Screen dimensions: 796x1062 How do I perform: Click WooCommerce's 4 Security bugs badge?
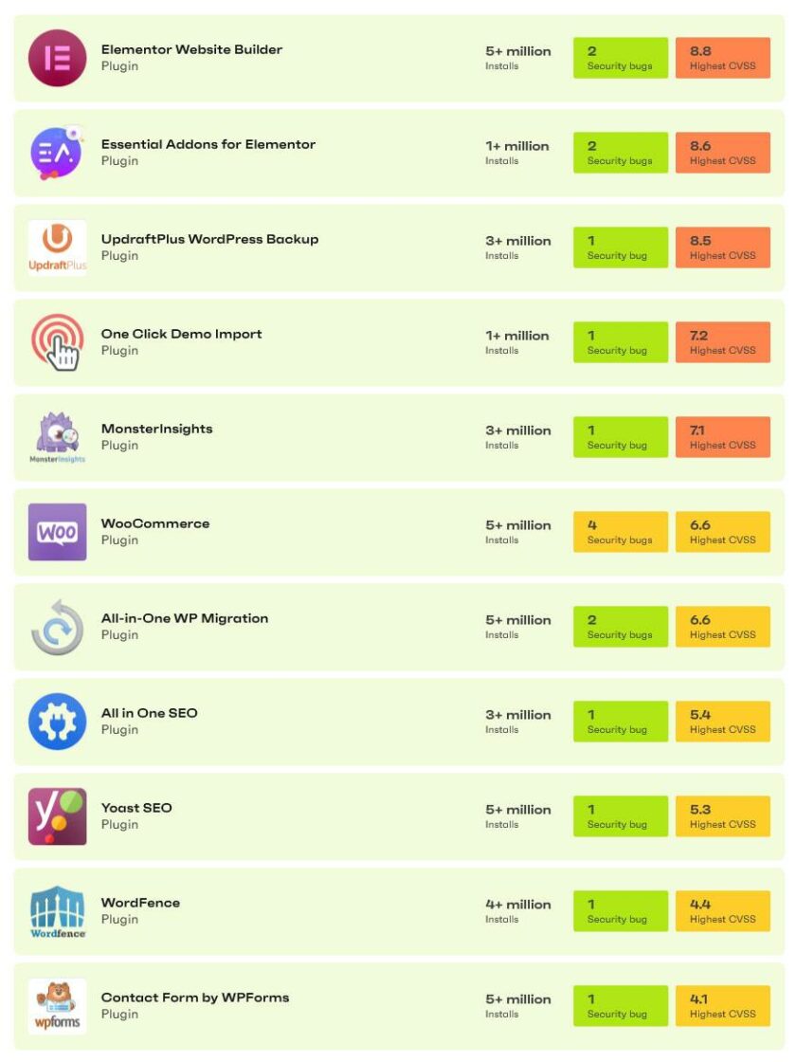(x=620, y=532)
